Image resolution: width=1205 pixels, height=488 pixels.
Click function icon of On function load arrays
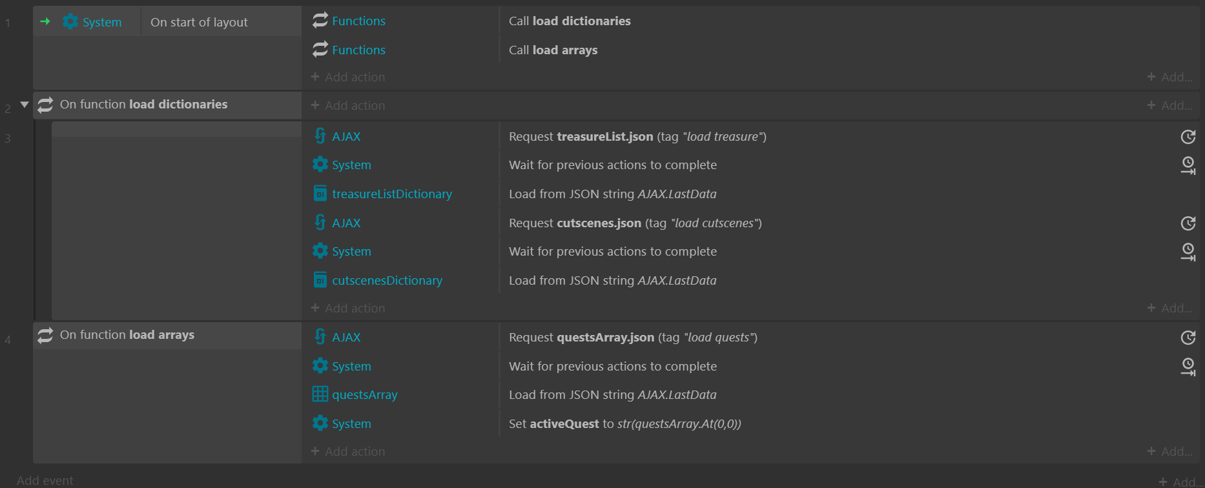coord(45,335)
